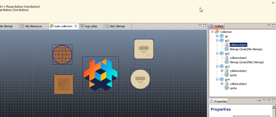Click the go4 game object icon

222,80
